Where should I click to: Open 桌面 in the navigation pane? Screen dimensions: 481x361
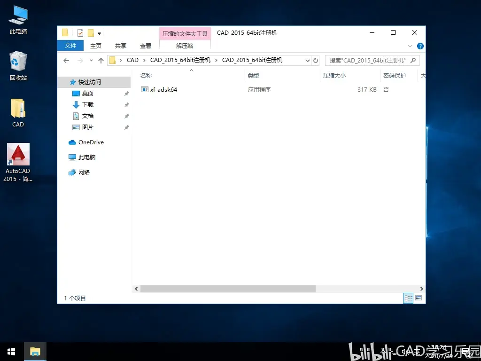(x=88, y=94)
